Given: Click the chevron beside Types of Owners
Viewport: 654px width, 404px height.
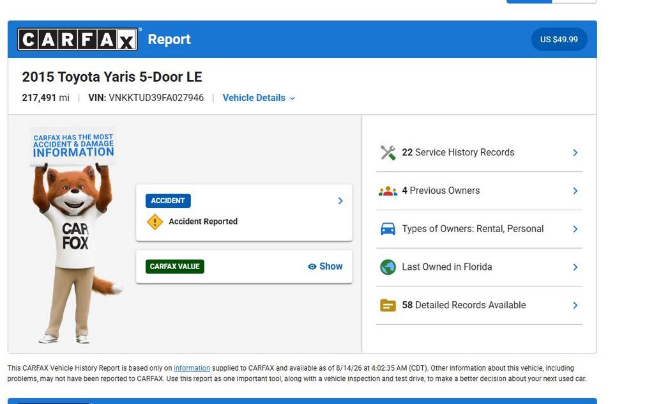Looking at the screenshot, I should (x=575, y=229).
